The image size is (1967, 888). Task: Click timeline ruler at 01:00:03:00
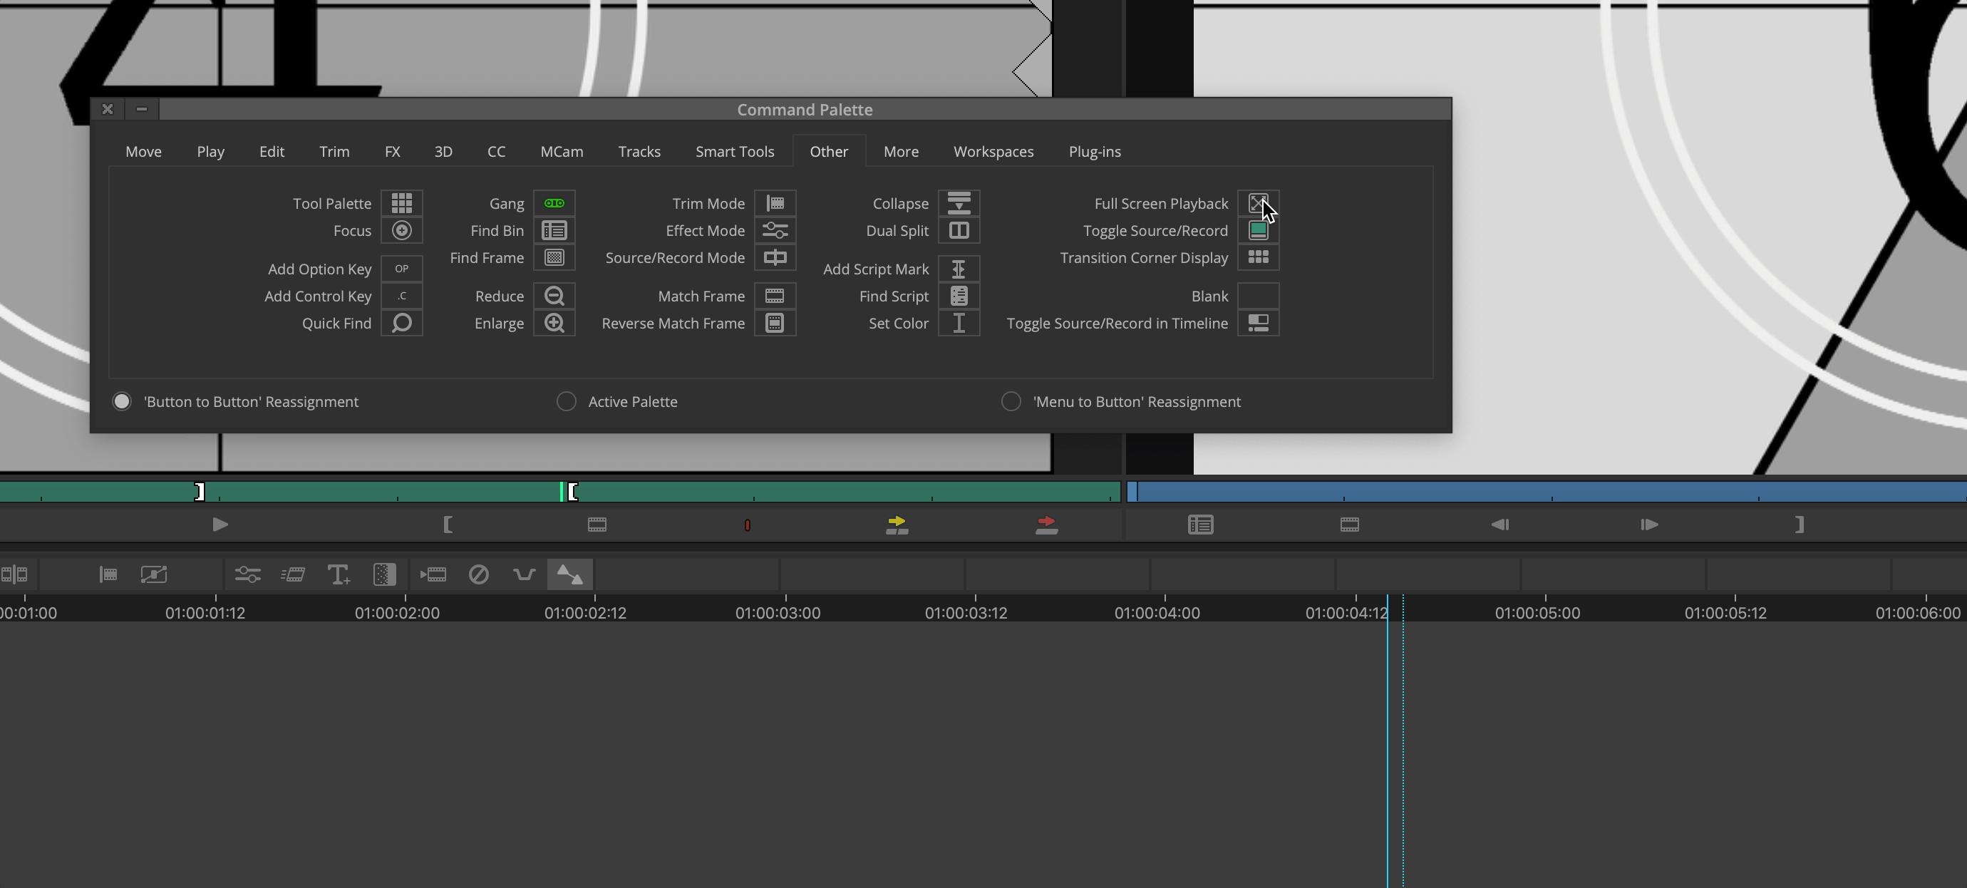point(785,609)
